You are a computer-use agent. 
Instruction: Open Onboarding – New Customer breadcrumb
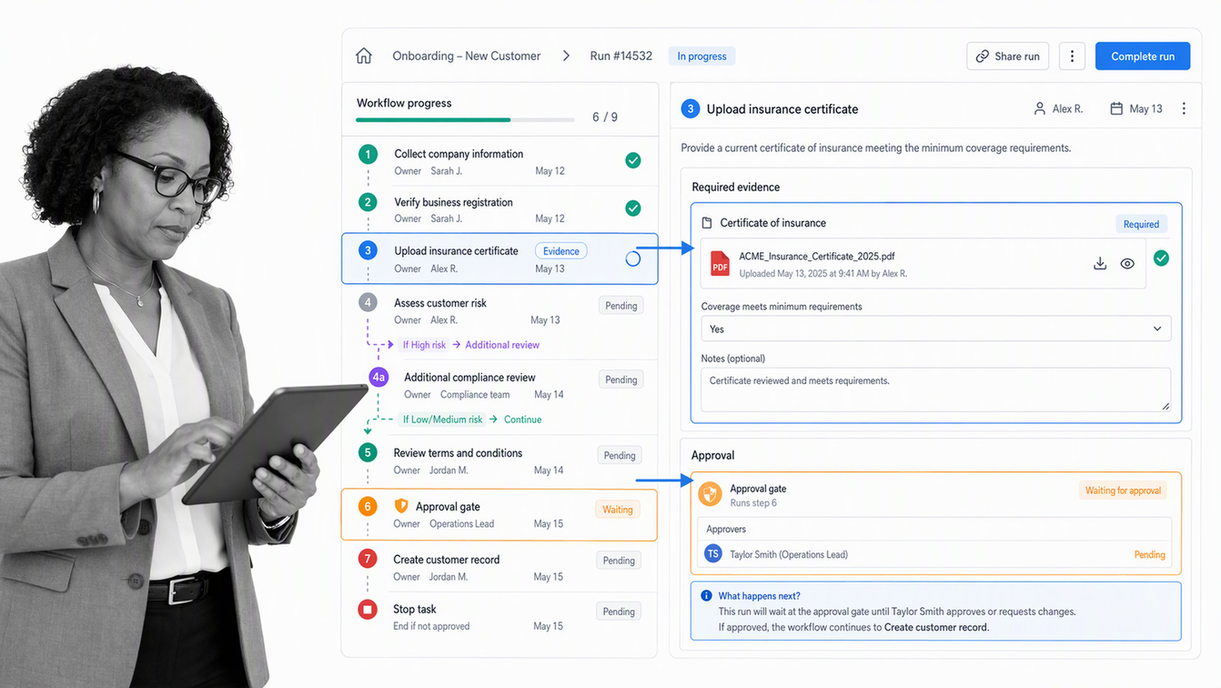click(x=467, y=56)
